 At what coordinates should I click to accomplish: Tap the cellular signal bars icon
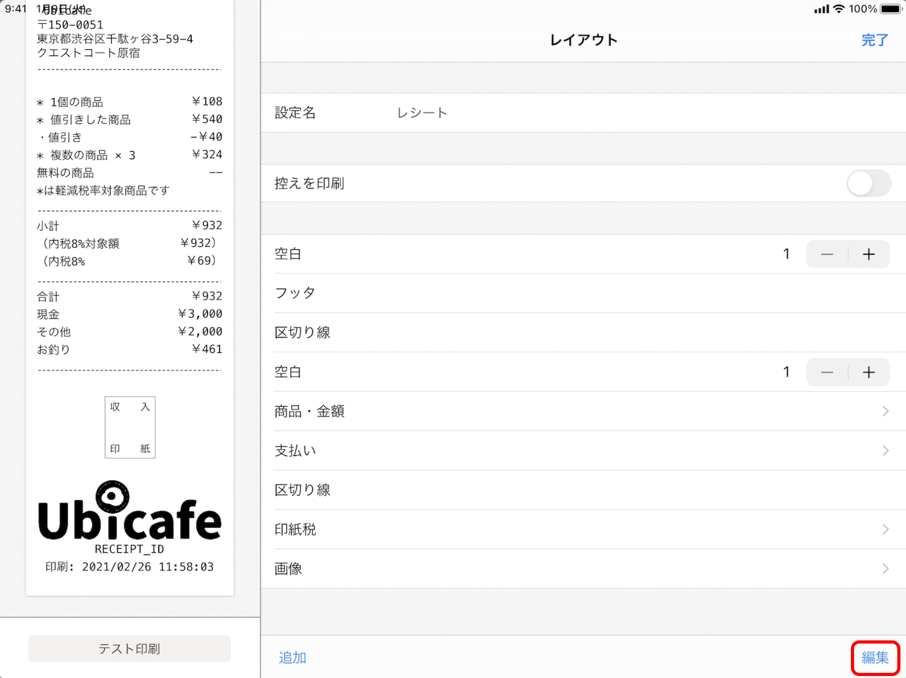point(821,9)
